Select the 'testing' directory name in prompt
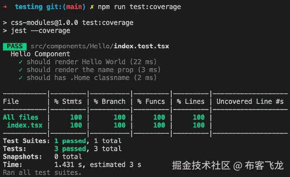This screenshot has height=177, width=290. 29,7
